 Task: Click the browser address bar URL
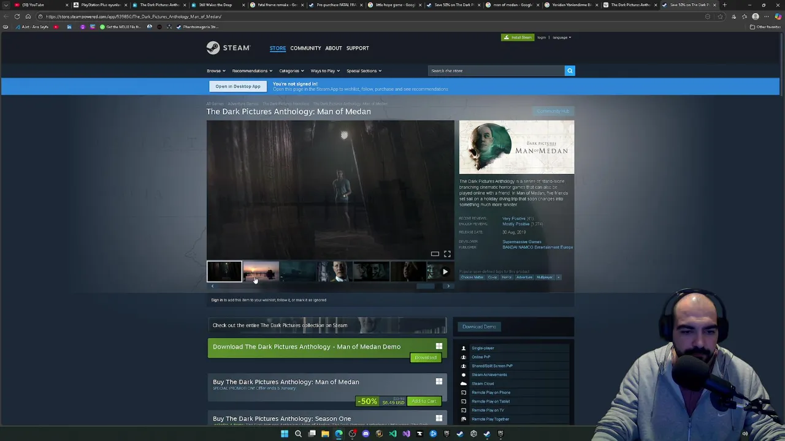134,17
